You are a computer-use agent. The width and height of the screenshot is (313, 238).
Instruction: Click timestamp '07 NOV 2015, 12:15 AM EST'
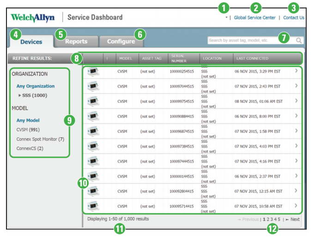tap(259, 191)
